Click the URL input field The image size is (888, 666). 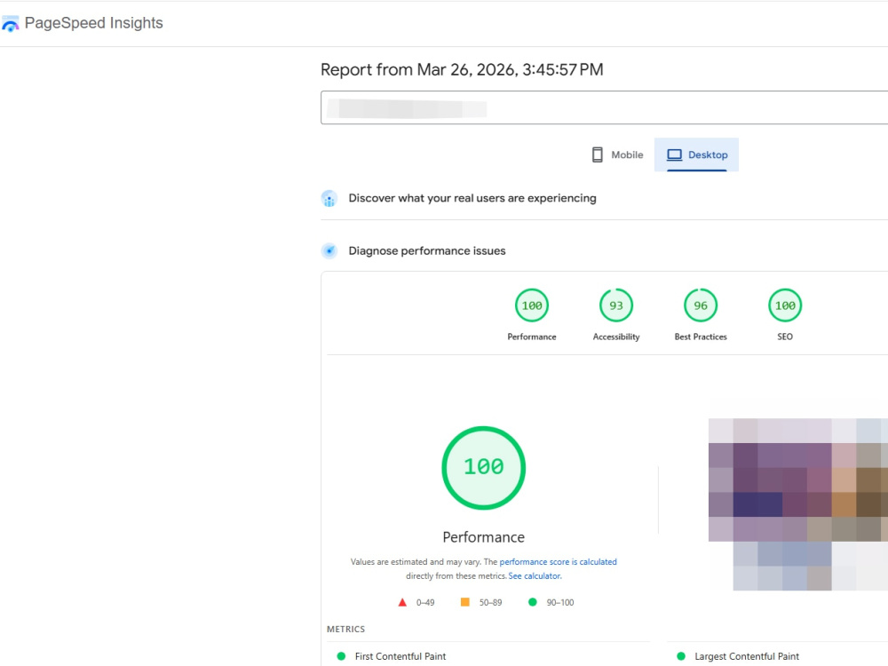604,107
